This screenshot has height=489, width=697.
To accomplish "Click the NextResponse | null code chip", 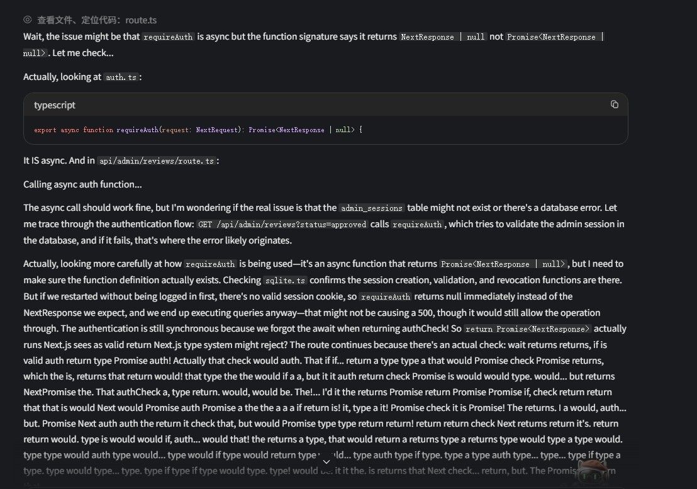I will [443, 37].
